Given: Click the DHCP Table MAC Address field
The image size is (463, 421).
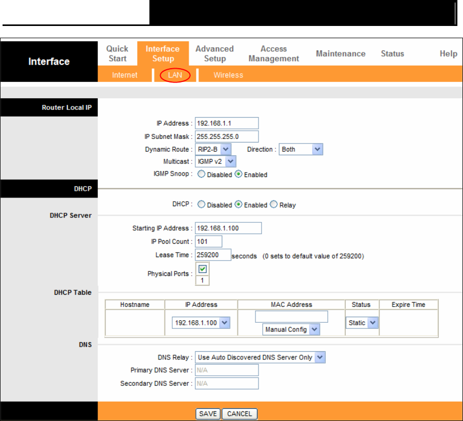Looking at the screenshot, I should point(292,317).
